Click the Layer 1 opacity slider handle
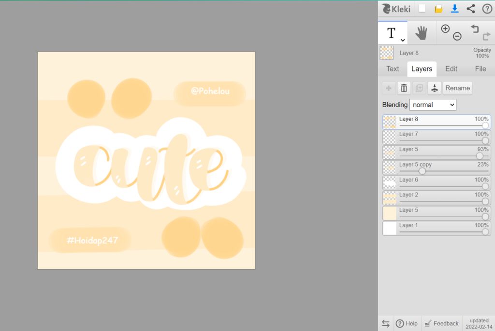 point(485,232)
